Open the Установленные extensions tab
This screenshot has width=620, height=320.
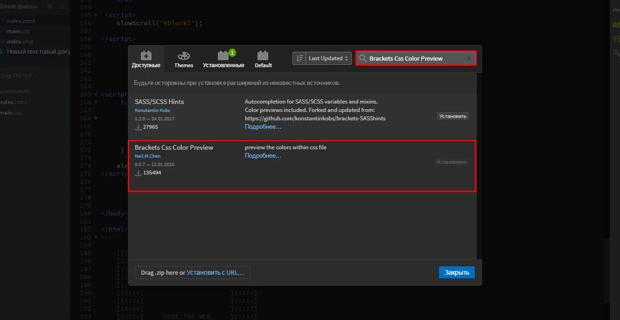click(x=223, y=59)
